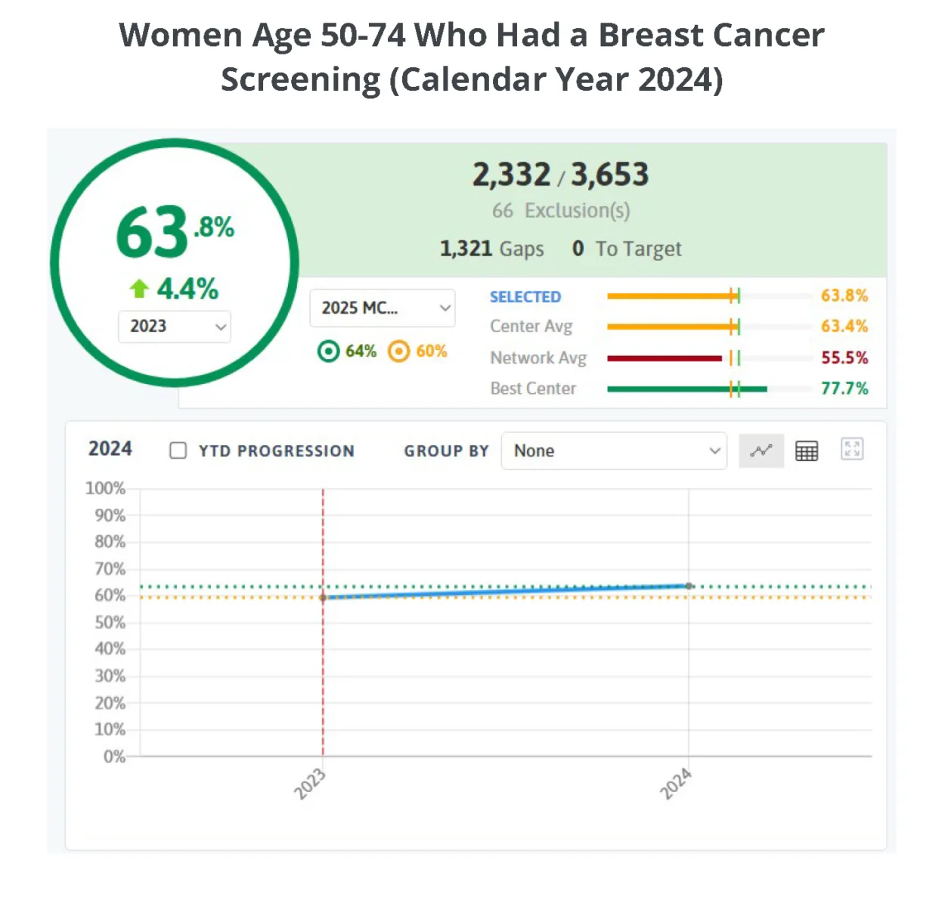The width and height of the screenshot is (948, 907).
Task: Click the 2,332 numerator value
Action: (x=512, y=175)
